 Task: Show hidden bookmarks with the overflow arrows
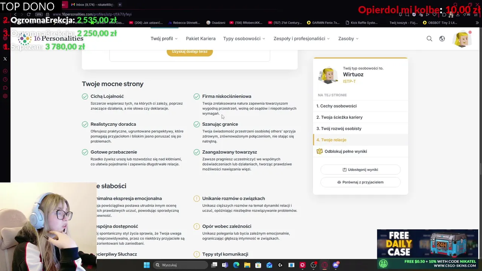[477, 23]
